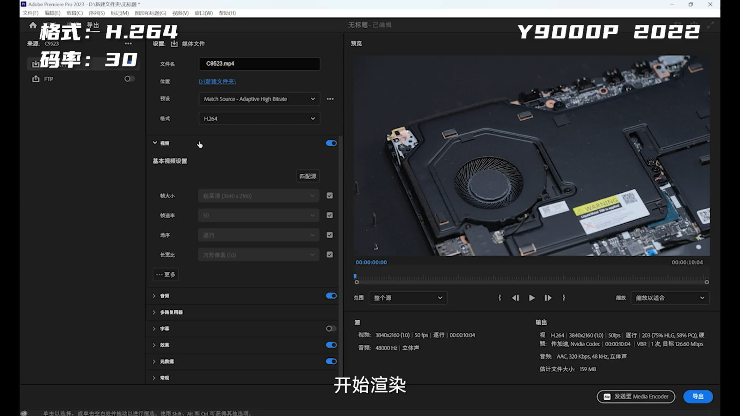Step forward one frame in preview
740x416 pixels.
coord(548,298)
